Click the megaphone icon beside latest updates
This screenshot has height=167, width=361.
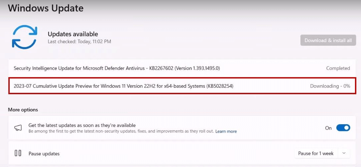pos(18,128)
